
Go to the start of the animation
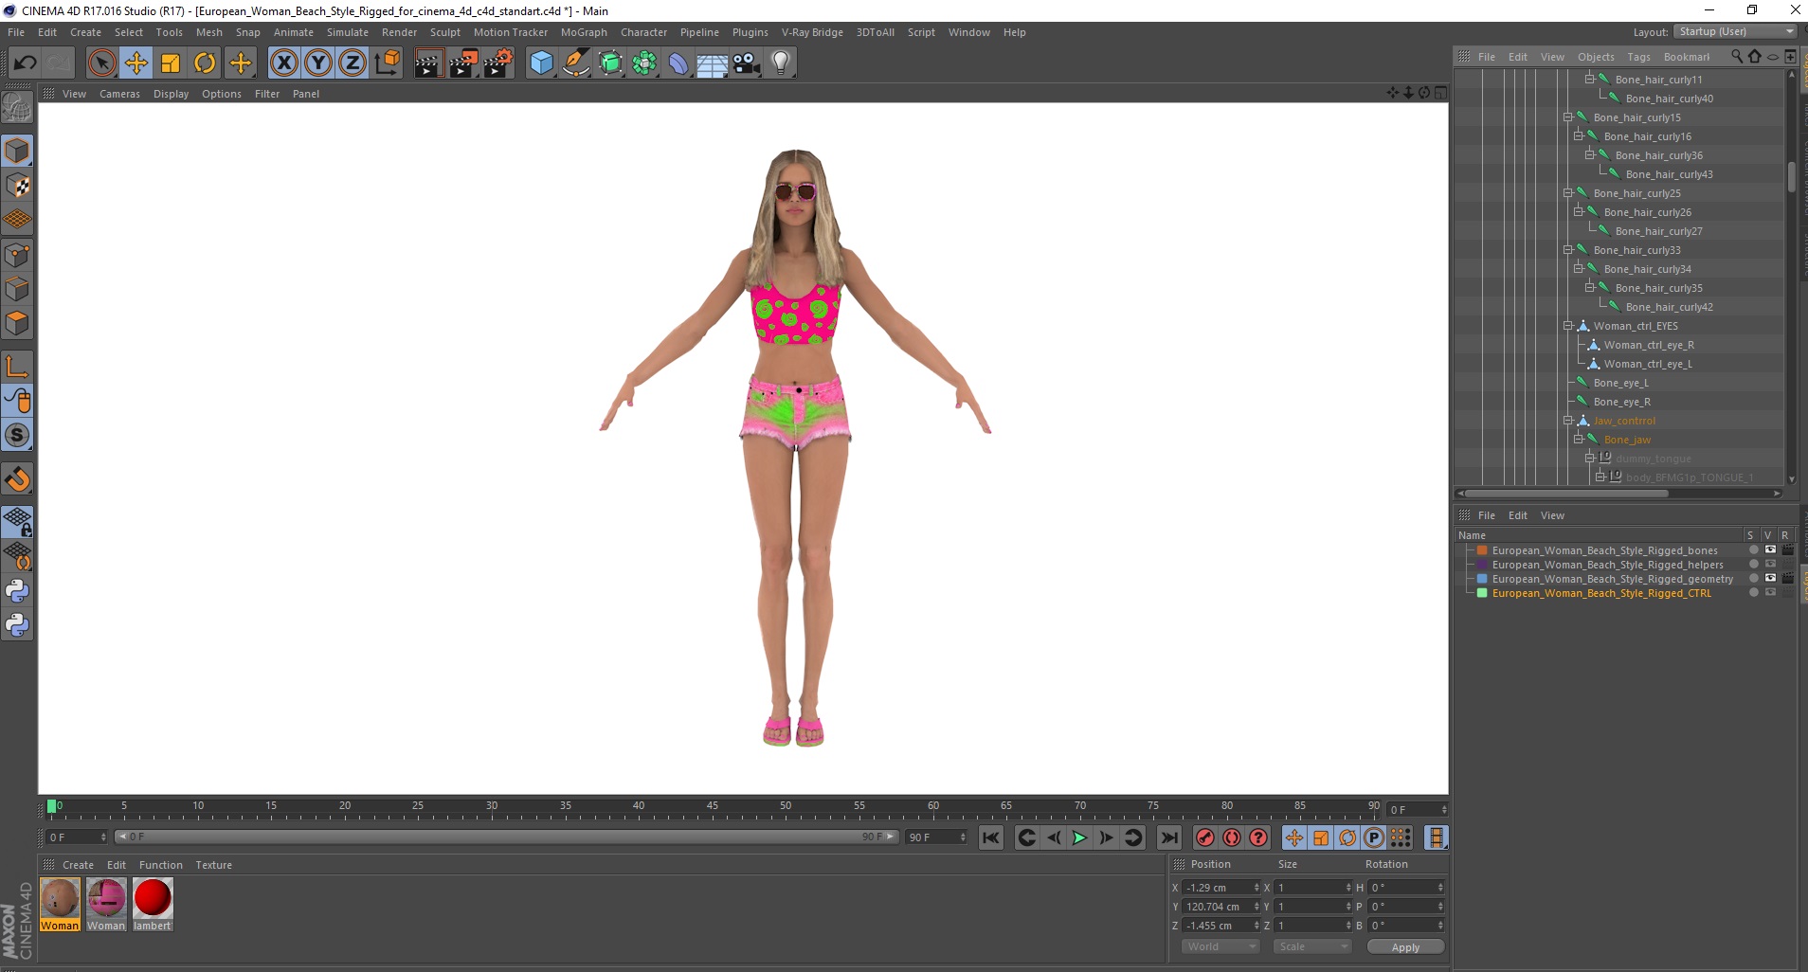click(x=991, y=837)
